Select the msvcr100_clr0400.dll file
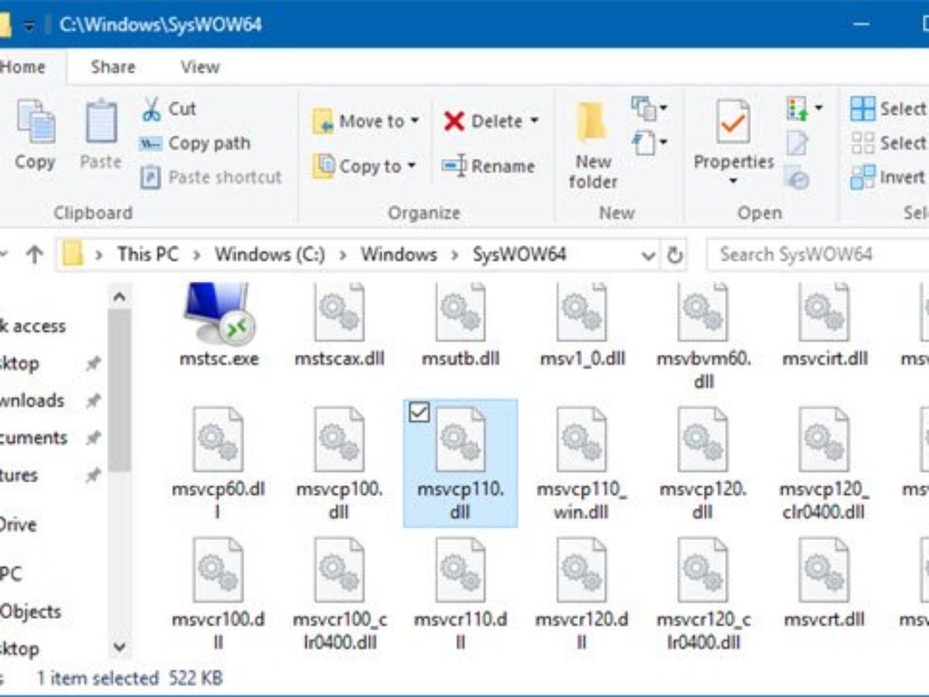This screenshot has width=929, height=697. coord(339,593)
